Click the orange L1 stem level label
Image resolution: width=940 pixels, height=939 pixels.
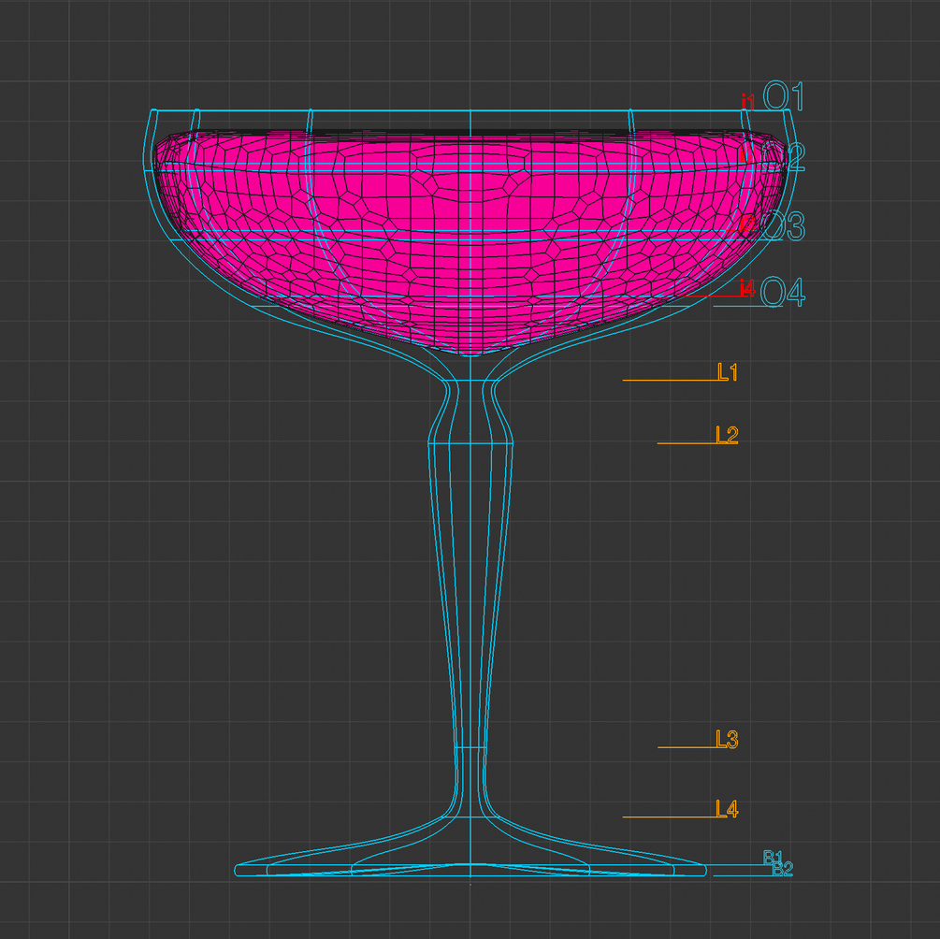[x=728, y=371]
